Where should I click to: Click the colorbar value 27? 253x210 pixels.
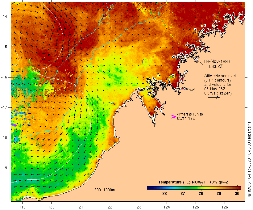click(x=183, y=193)
